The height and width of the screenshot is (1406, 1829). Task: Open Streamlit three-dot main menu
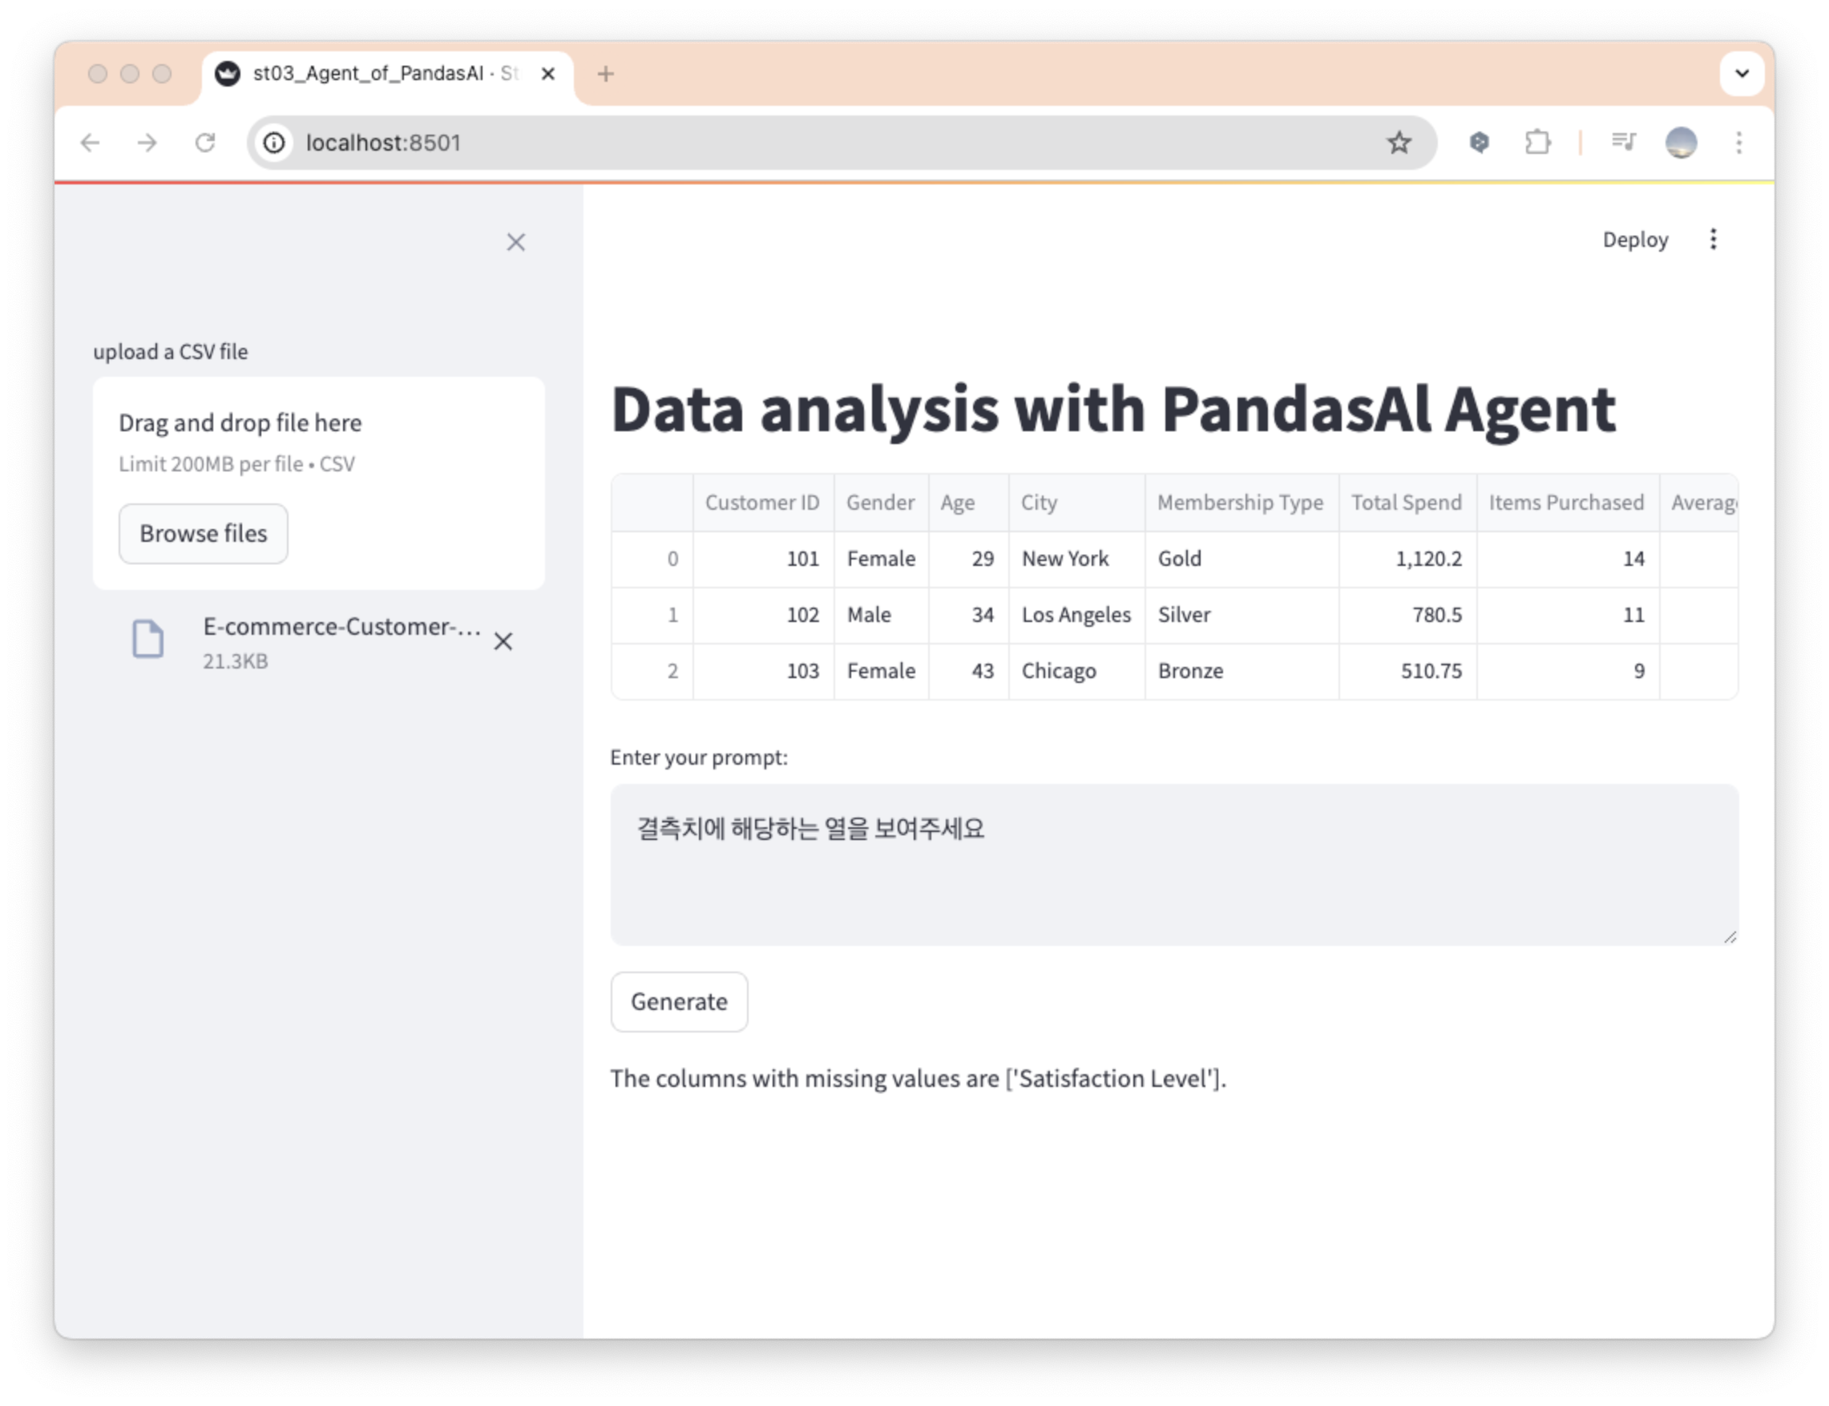click(x=1713, y=240)
